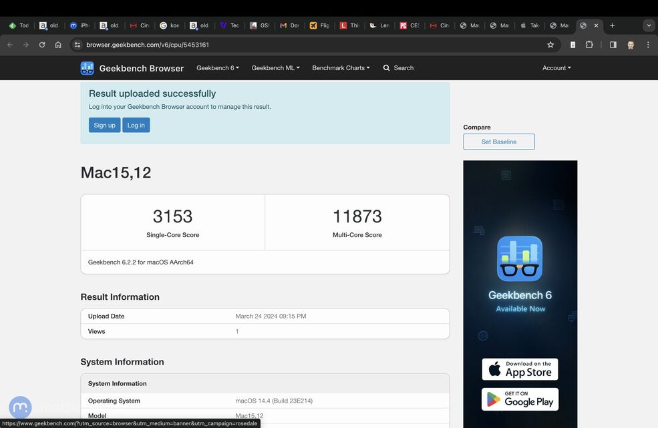
Task: Click the URL address bar field
Action: tap(301, 45)
